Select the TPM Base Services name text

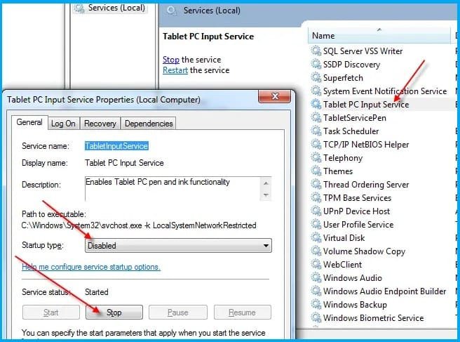pos(357,198)
